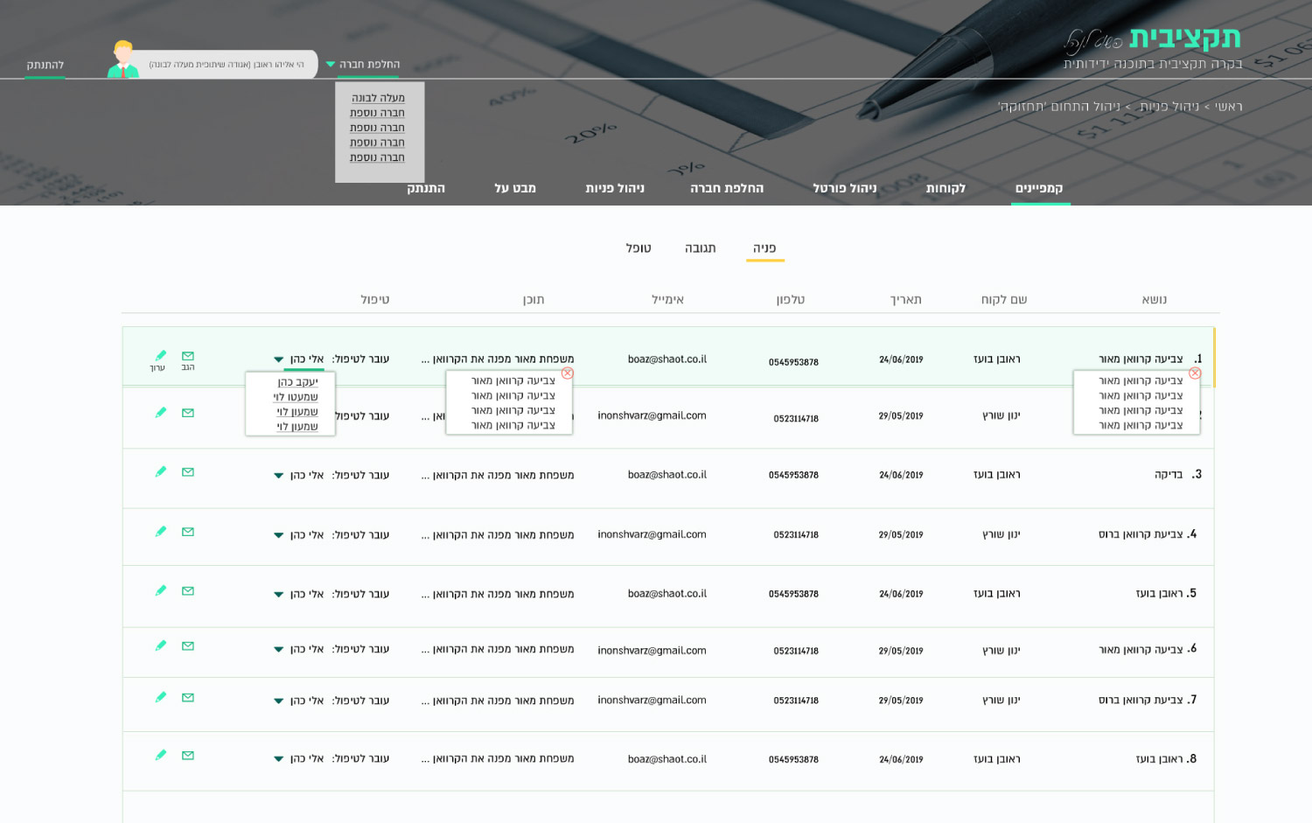Send mail using row 5 envelope icon
Image resolution: width=1312 pixels, height=823 pixels.
188,591
